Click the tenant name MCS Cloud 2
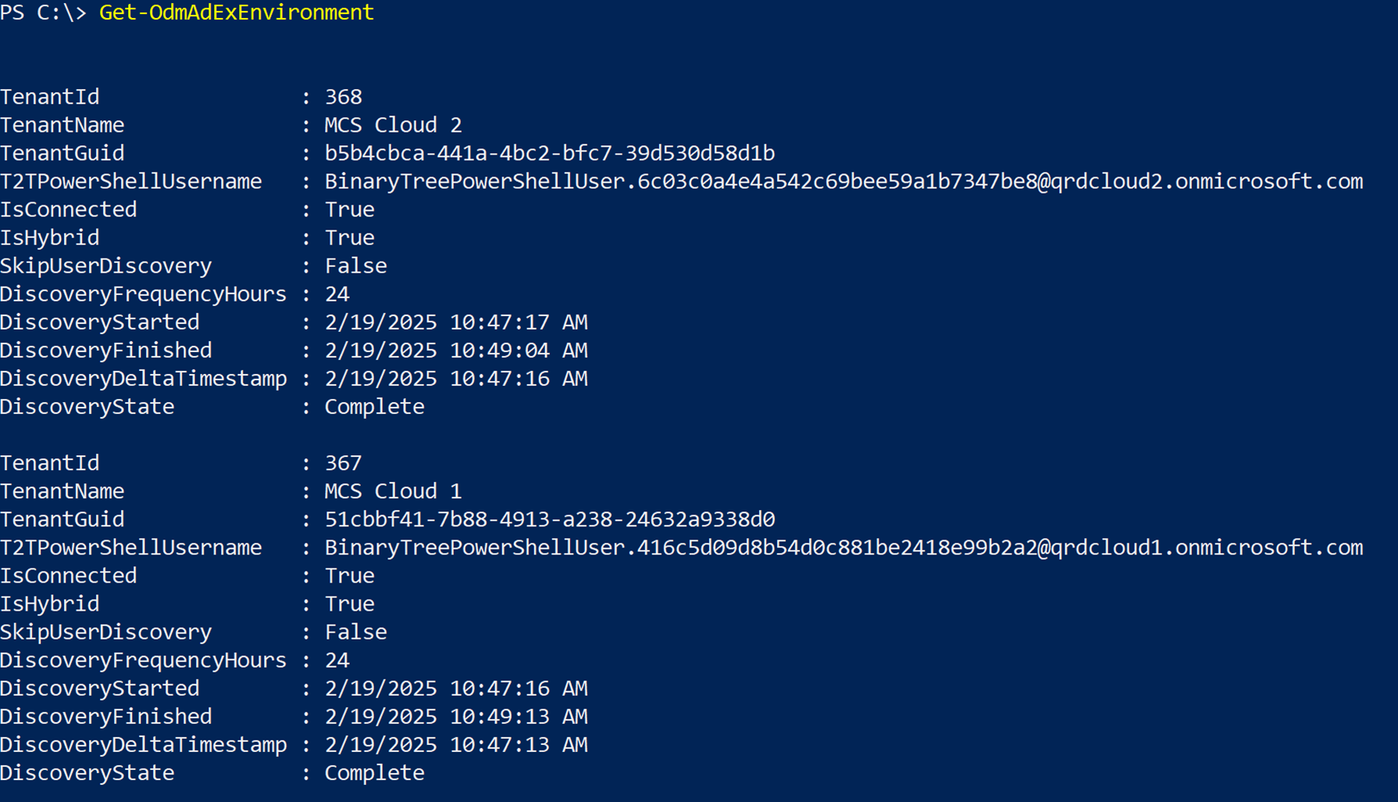The width and height of the screenshot is (1398, 802). pos(393,125)
